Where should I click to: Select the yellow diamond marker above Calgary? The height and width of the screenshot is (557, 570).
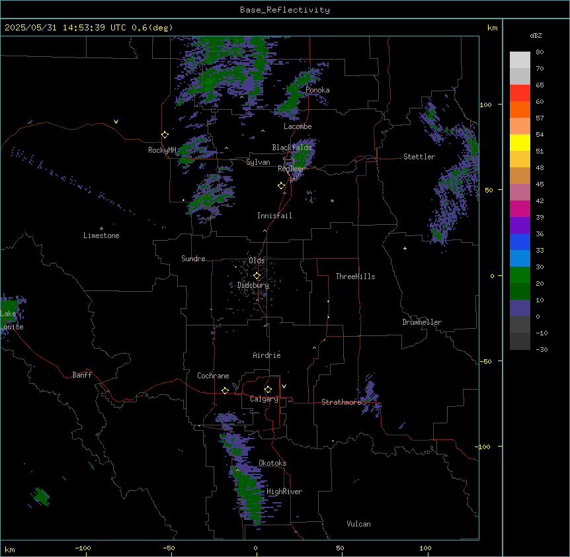pos(268,390)
